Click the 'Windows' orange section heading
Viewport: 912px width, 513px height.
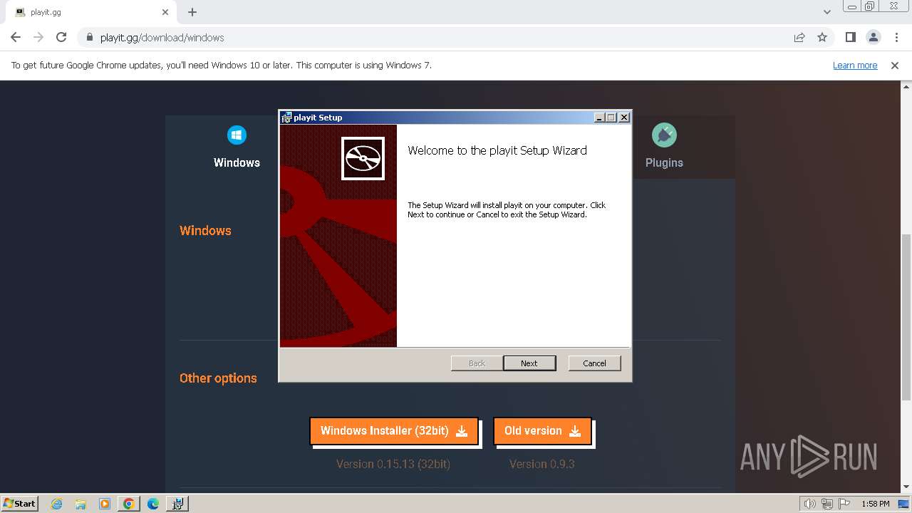click(205, 231)
